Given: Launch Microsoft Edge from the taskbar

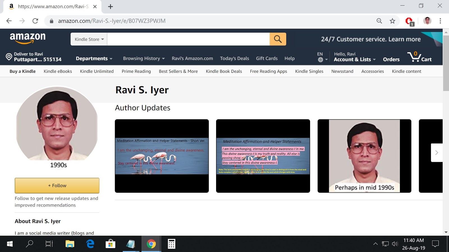Looking at the screenshot, I should coord(90,244).
